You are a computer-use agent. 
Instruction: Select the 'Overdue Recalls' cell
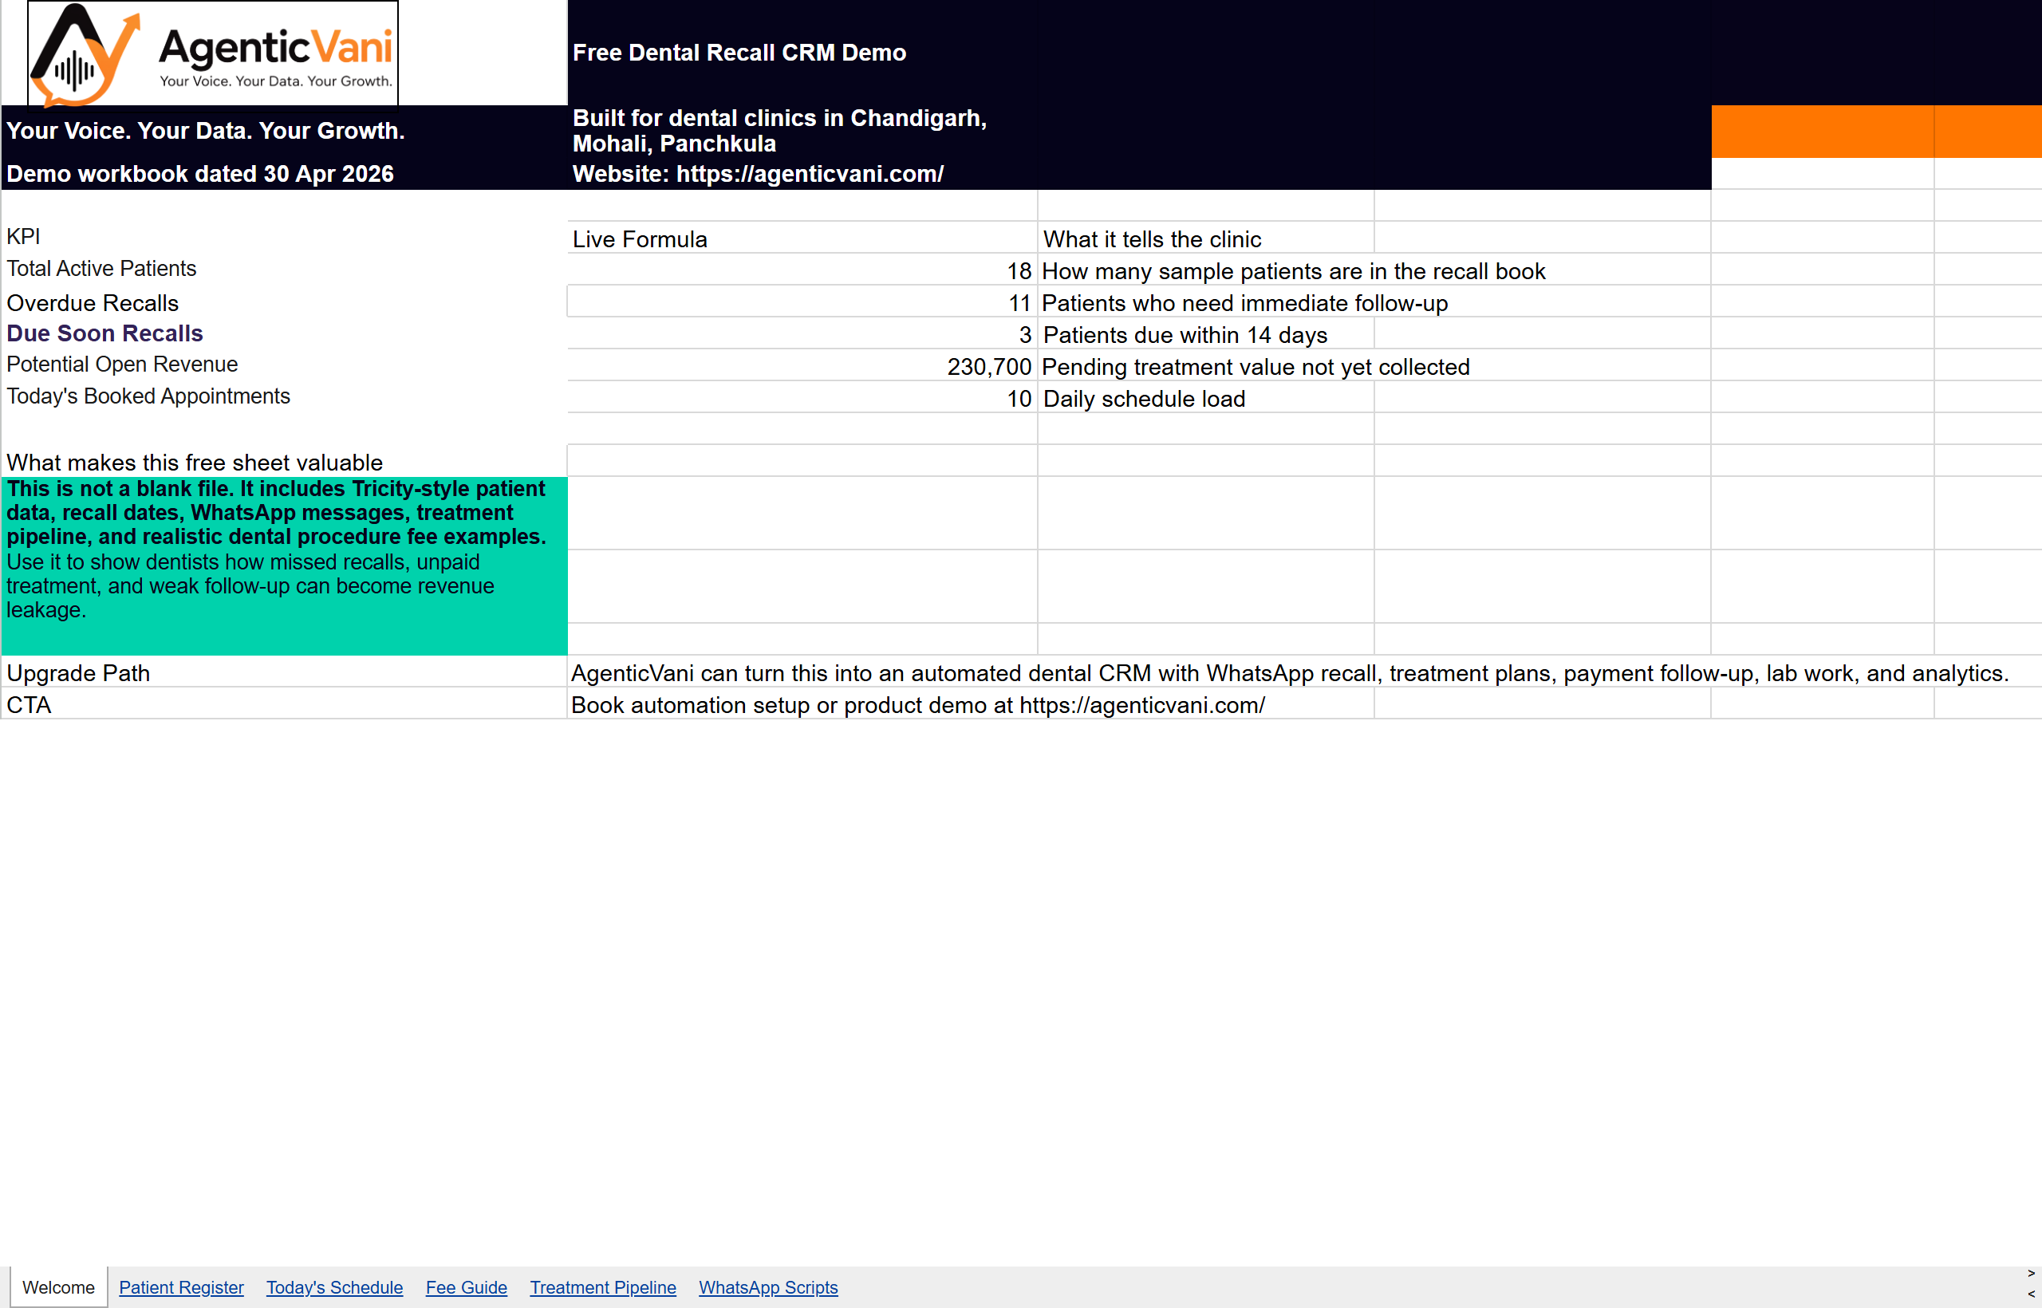click(285, 302)
